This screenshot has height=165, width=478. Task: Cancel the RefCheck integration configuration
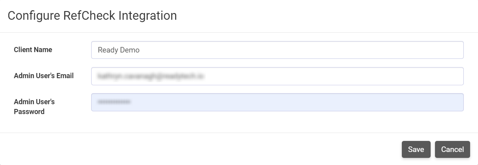point(452,149)
